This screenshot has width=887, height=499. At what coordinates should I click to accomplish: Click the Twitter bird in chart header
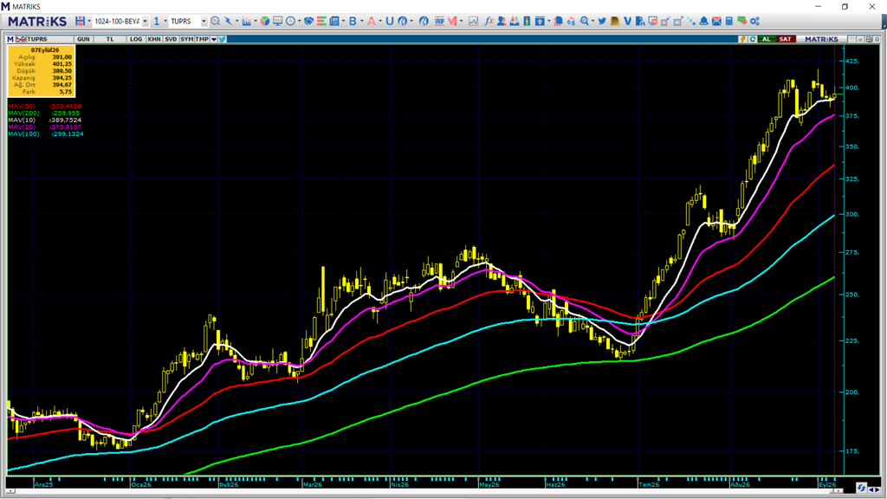tap(223, 39)
